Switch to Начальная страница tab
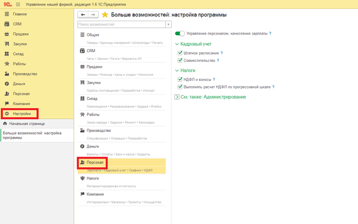Viewport: 358px width, 224px height. [x=37, y=124]
